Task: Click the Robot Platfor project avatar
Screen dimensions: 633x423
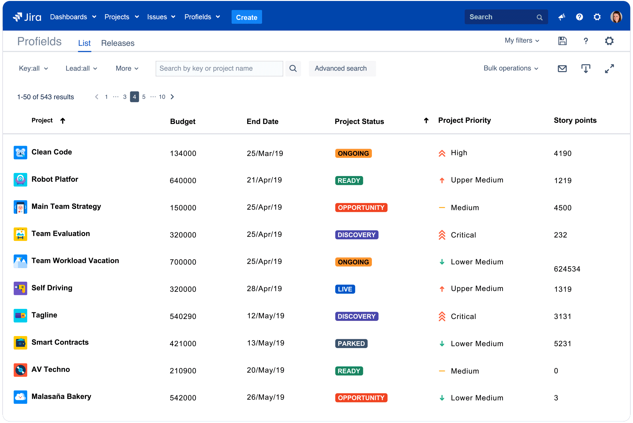Action: coord(20,180)
